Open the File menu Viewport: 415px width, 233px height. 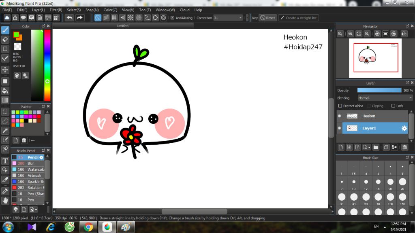tap(7, 10)
